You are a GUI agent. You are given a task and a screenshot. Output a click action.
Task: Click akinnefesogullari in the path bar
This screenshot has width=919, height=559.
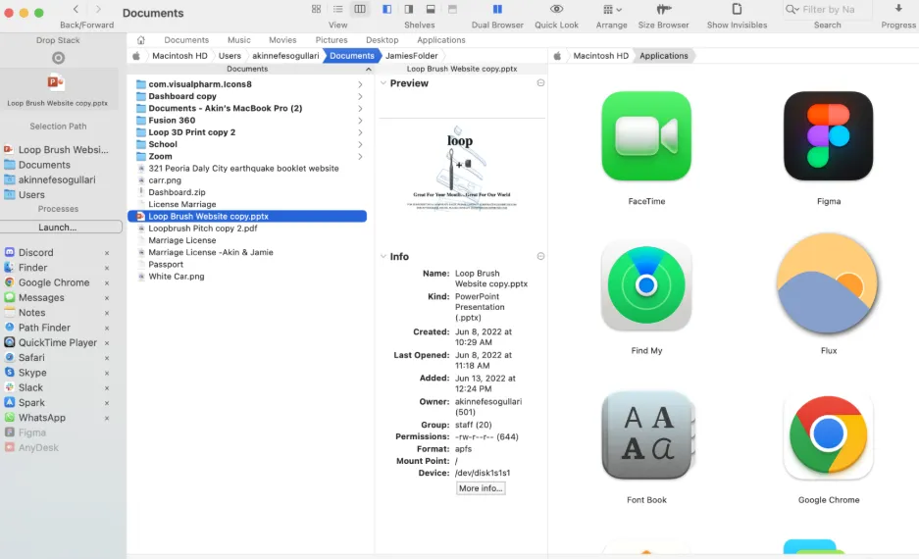point(285,56)
